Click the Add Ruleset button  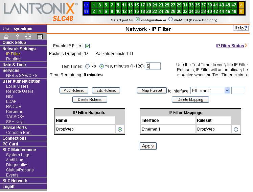pyautogui.click(x=74, y=90)
